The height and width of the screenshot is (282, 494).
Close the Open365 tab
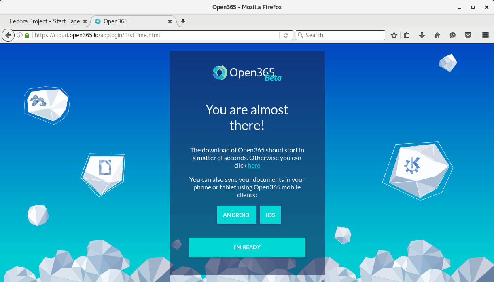click(170, 21)
